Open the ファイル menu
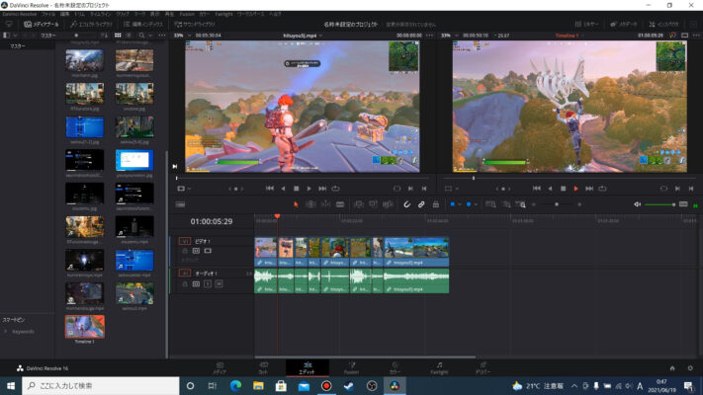703x395 pixels. click(48, 15)
